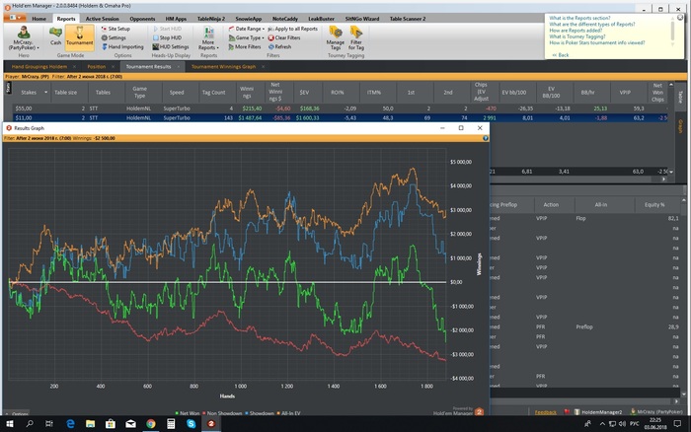Open the LeakBuster tab
This screenshot has height=432, width=691.
pos(321,19)
